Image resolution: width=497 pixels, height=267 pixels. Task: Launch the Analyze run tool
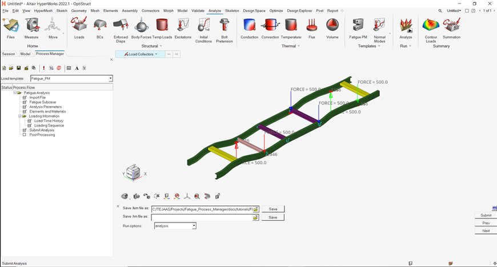click(x=406, y=27)
